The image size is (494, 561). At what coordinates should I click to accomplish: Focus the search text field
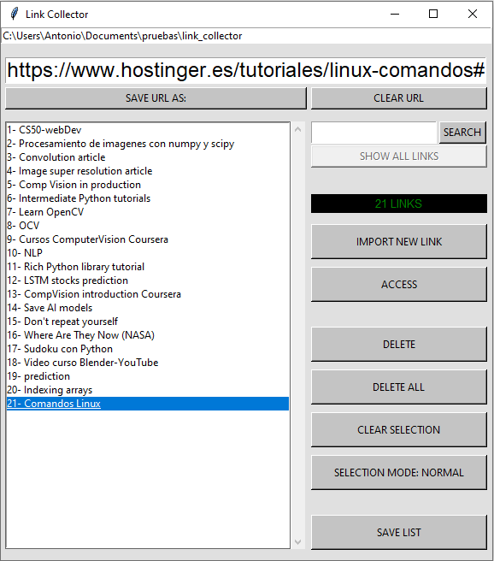click(373, 133)
